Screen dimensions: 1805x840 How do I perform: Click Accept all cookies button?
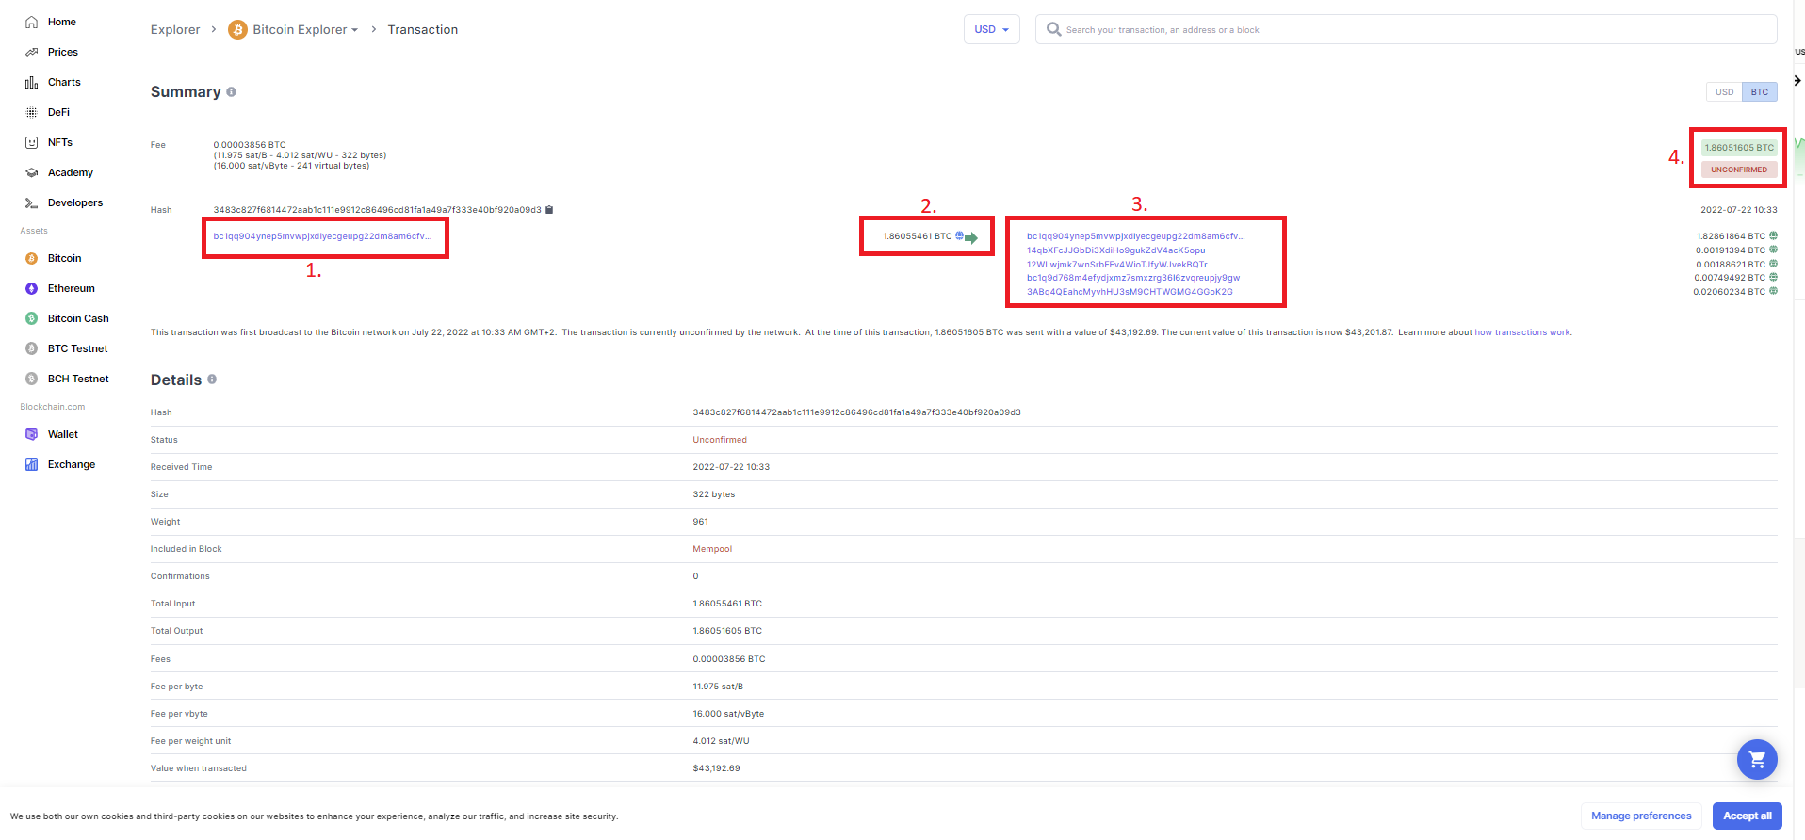(1747, 816)
